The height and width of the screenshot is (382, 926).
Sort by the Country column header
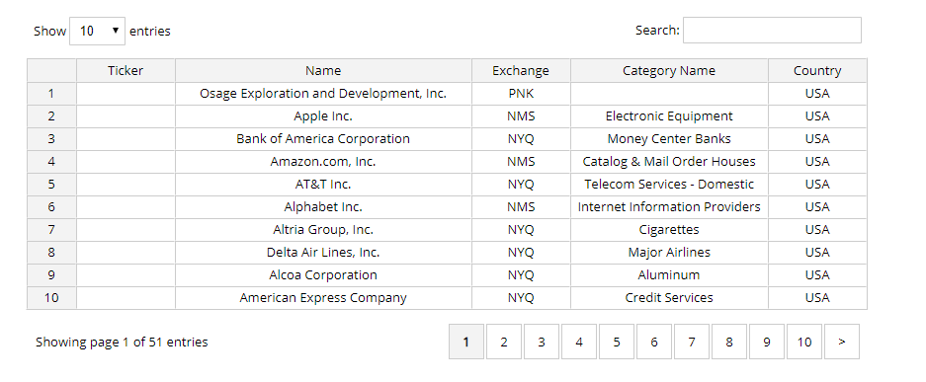(x=817, y=71)
